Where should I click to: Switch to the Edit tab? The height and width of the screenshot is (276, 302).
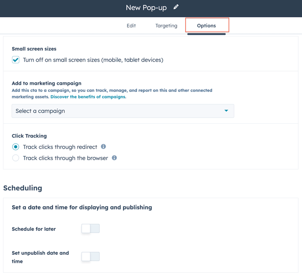click(x=131, y=26)
